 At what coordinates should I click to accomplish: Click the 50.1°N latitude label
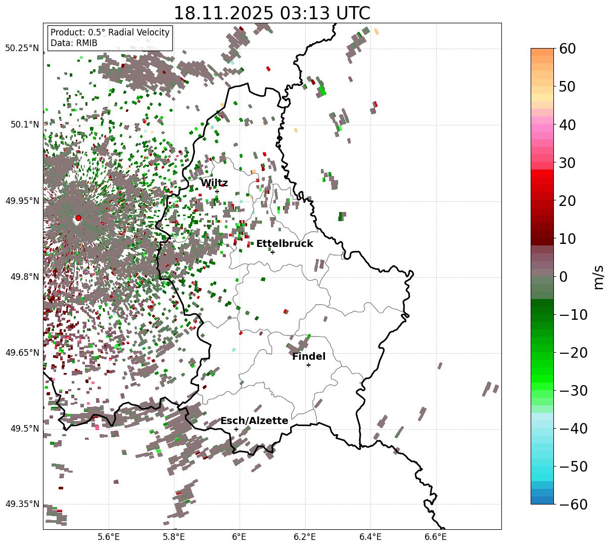24,124
